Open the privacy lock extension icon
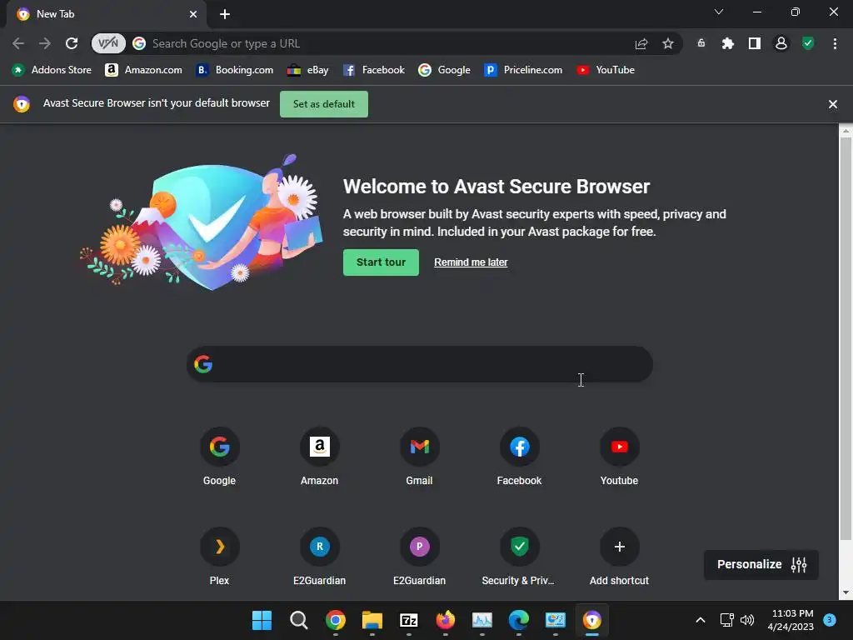 [701, 43]
